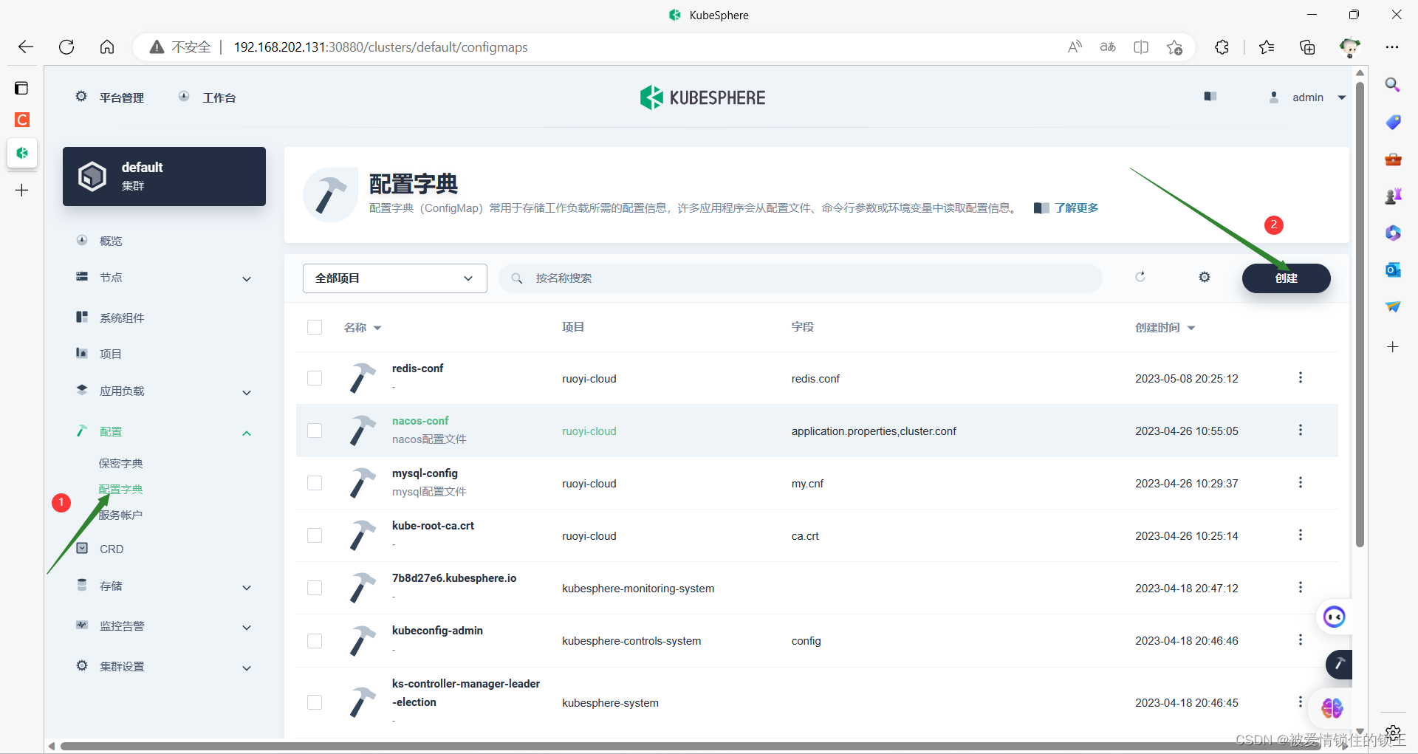Open browser settings and more menu
1418x754 pixels.
tap(1392, 47)
